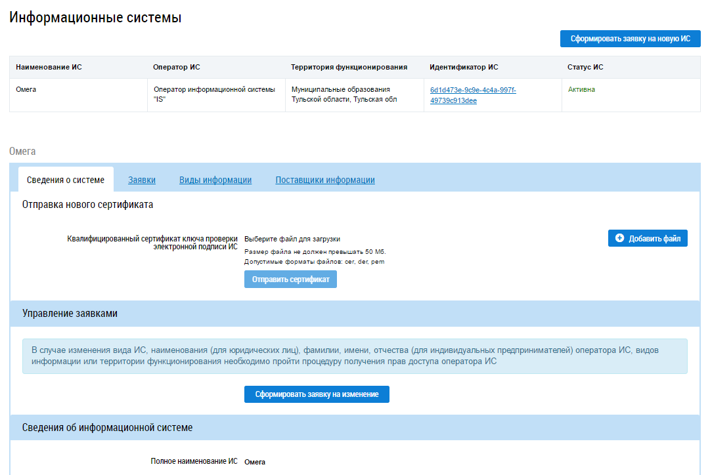Click the Активна status cell
The width and height of the screenshot is (710, 475).
(x=581, y=89)
